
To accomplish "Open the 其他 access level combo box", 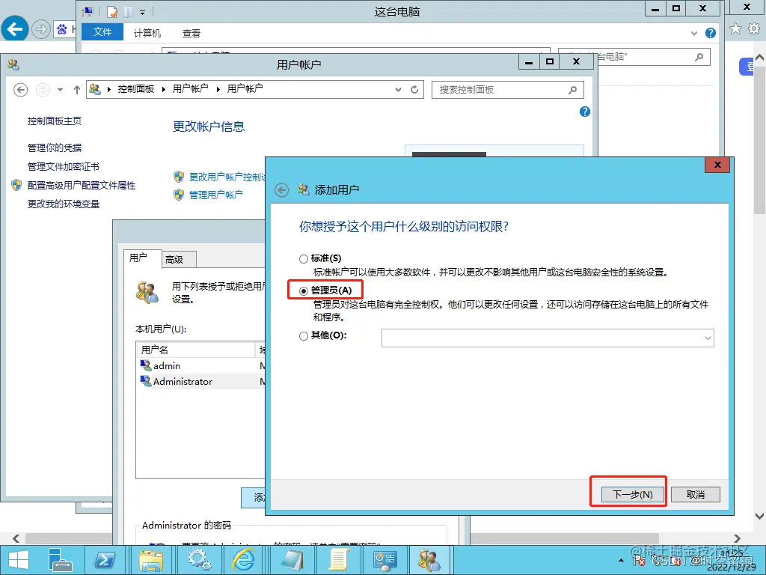I will pos(708,338).
